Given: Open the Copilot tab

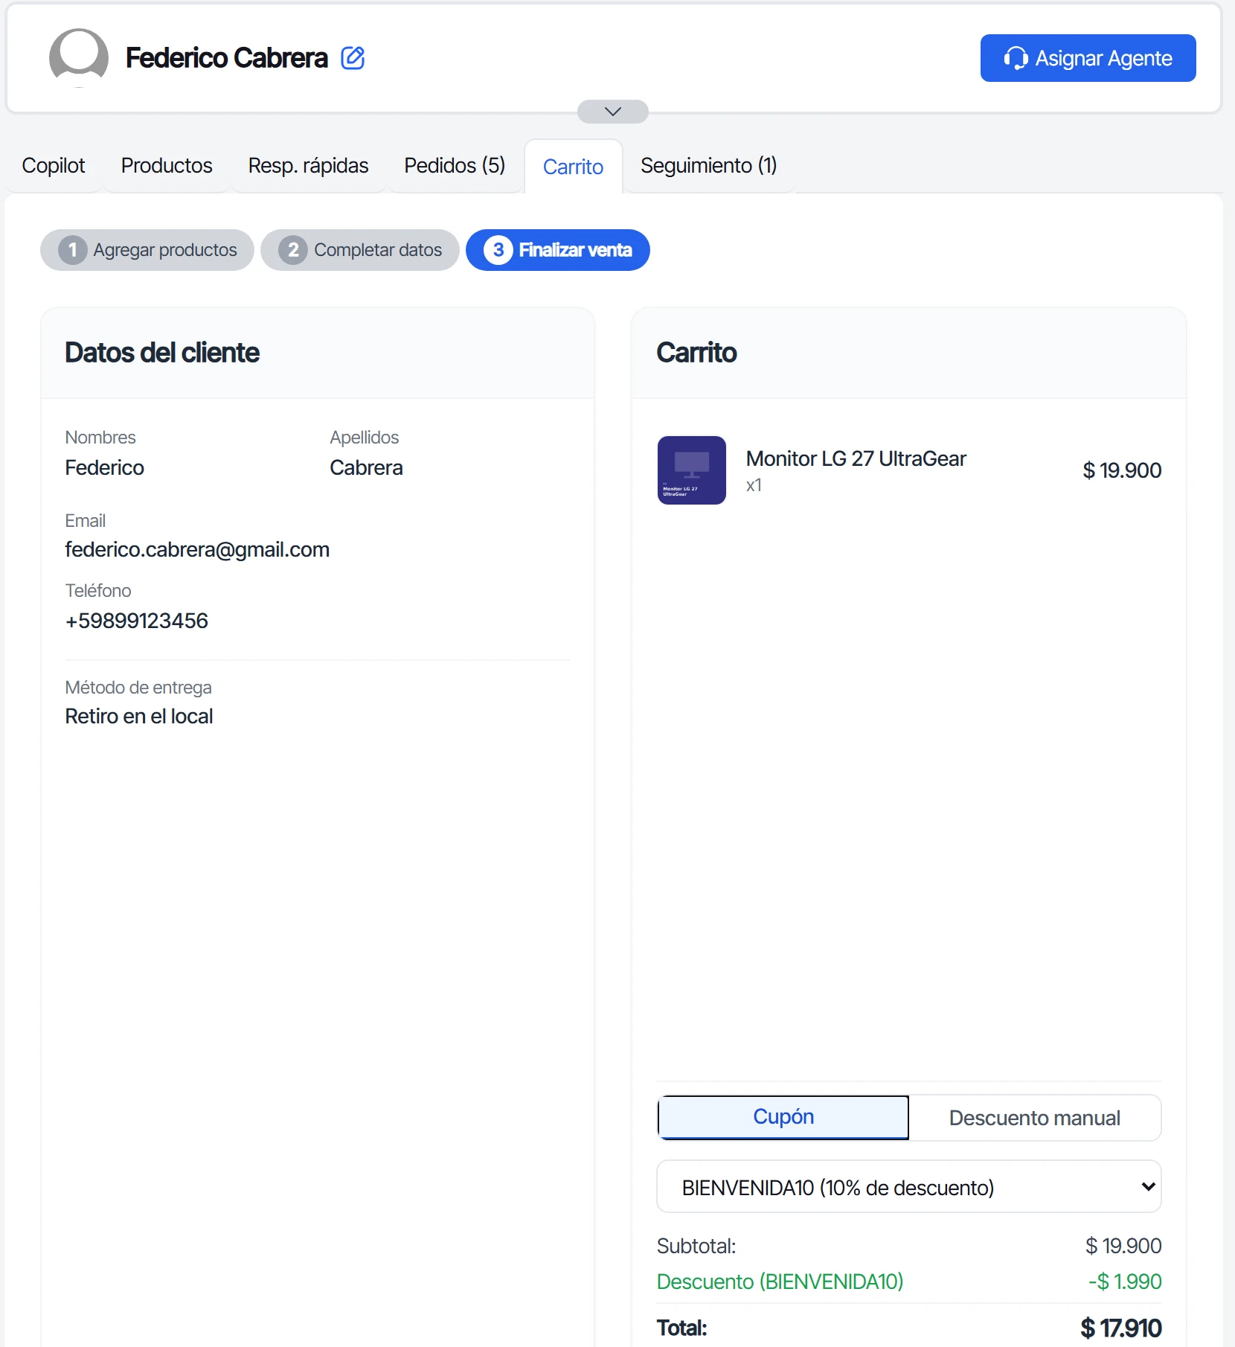Looking at the screenshot, I should click(54, 165).
